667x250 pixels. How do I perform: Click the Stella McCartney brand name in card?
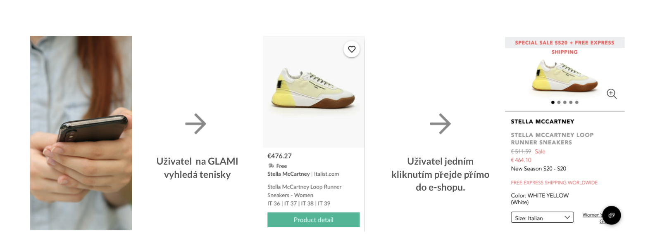click(288, 174)
